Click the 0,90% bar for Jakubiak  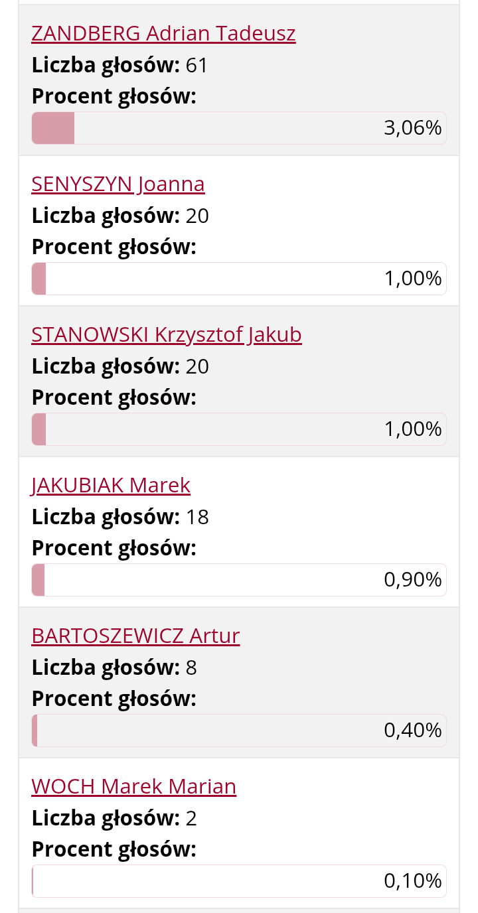[239, 580]
